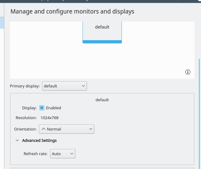Click the vertical scrollbar of settings page

pyautogui.click(x=199, y=114)
